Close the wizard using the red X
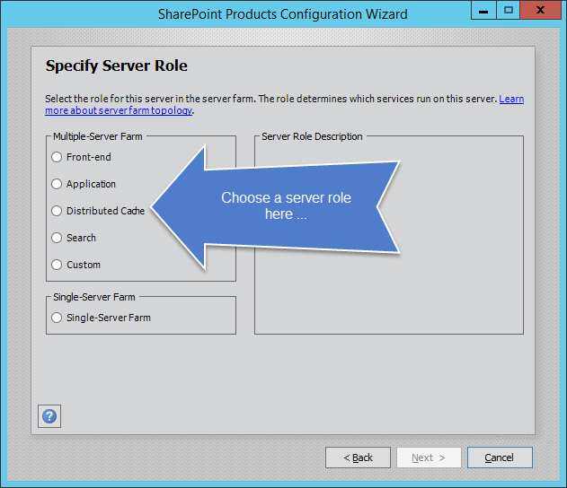The height and width of the screenshot is (488, 567). (540, 11)
